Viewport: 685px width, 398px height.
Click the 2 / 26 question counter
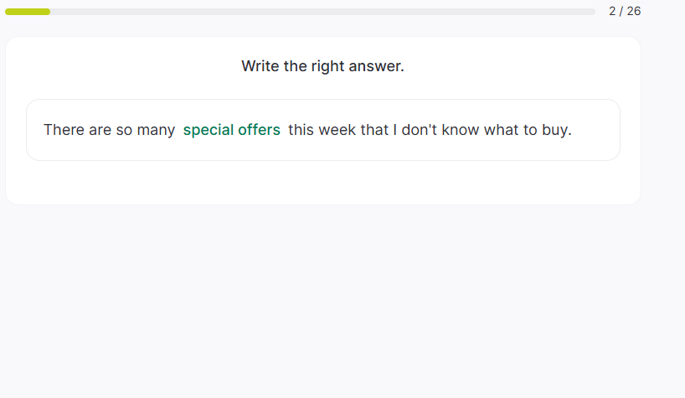[625, 11]
